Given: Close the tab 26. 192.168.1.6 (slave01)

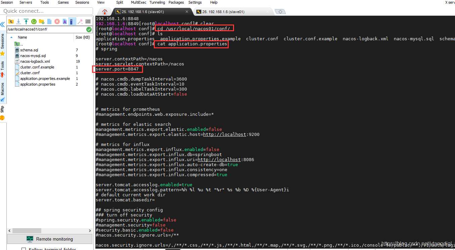Looking at the screenshot, I should pyautogui.click(x=268, y=12).
